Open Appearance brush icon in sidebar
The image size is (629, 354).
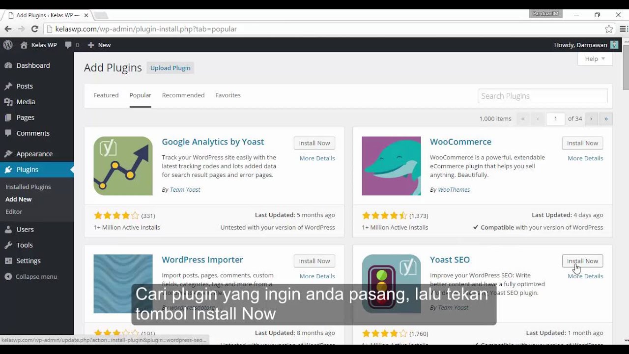[x=8, y=154]
